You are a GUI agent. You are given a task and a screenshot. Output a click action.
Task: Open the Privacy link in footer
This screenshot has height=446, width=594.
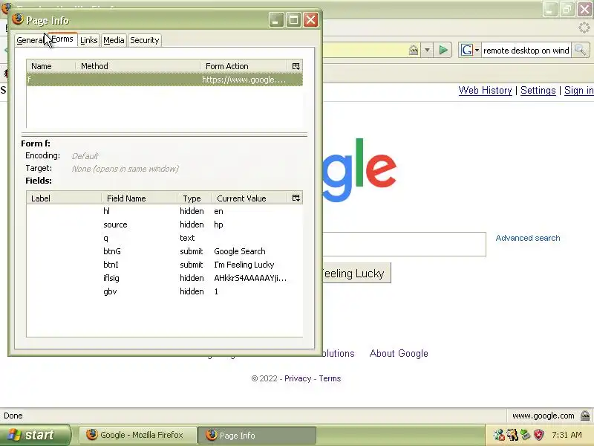(x=298, y=378)
